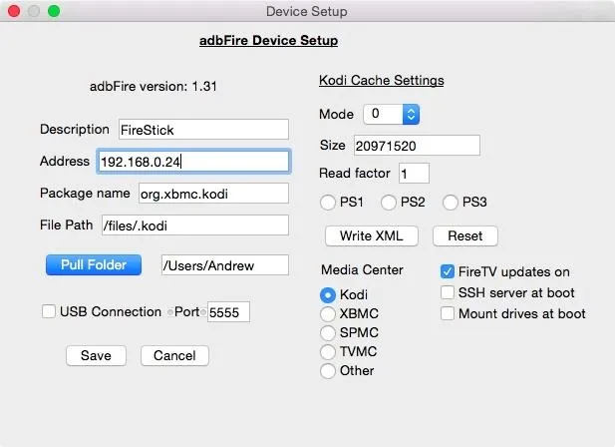Check Mount drives at boot

[x=448, y=313]
